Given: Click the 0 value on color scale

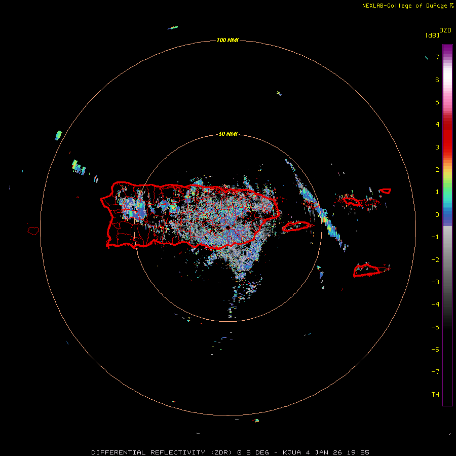Looking at the screenshot, I should 437,215.
